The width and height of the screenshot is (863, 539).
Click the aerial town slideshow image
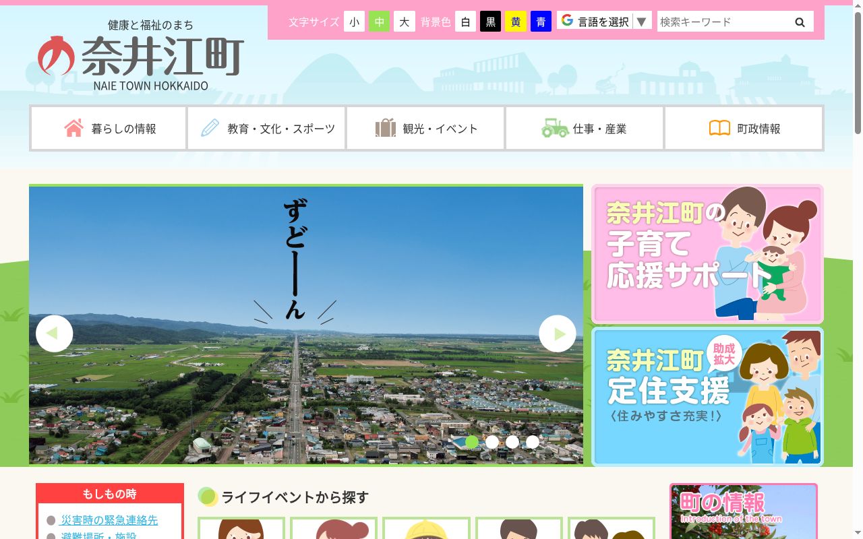click(306, 325)
